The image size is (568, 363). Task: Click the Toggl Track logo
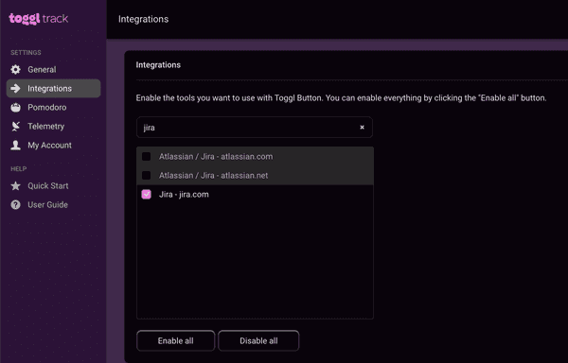pos(39,19)
